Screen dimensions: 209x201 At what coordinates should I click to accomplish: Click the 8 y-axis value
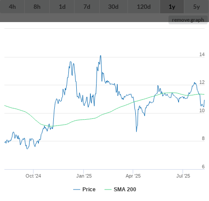pyautogui.click(x=203, y=138)
